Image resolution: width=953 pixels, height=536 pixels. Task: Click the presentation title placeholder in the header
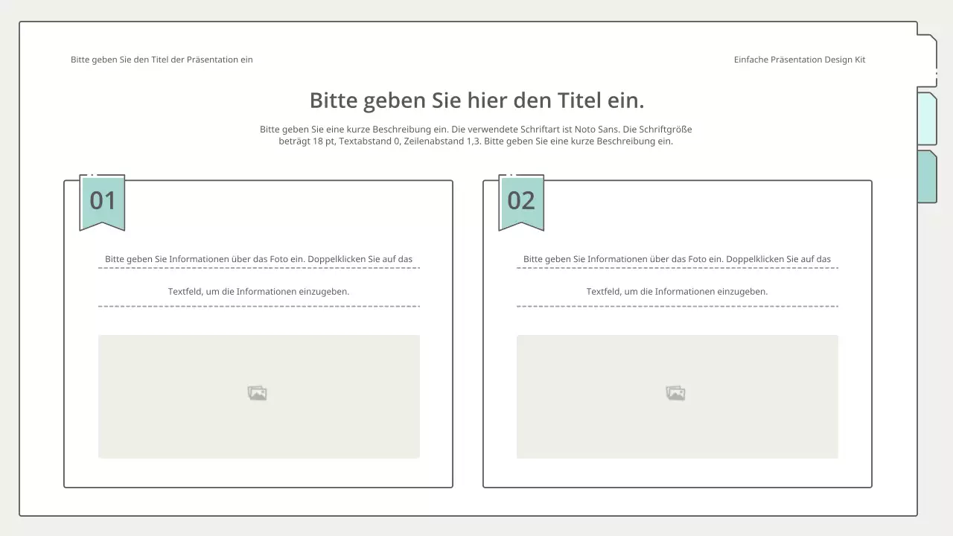tap(162, 59)
